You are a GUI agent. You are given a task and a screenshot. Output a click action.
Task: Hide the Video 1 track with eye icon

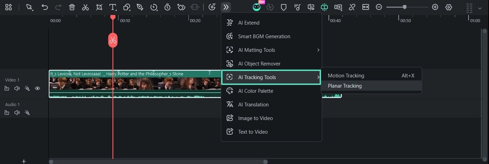37,88
